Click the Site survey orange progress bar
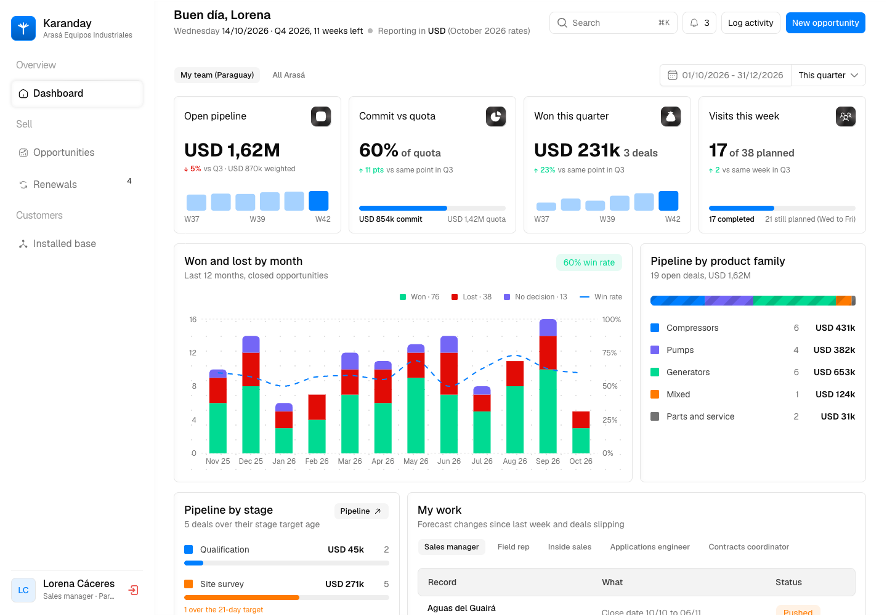Viewport: 887px width, 616px height. 286,598
